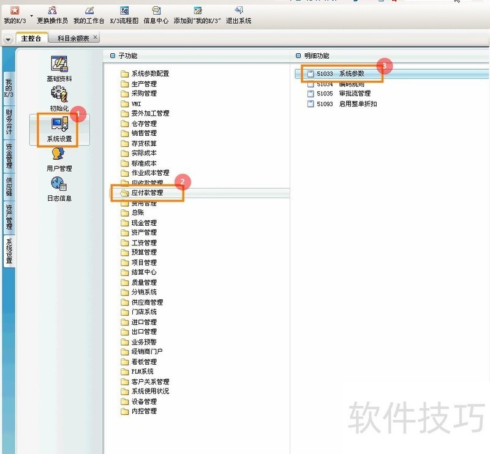
Task: Open 日志信息 clock icon
Action: 59,184
